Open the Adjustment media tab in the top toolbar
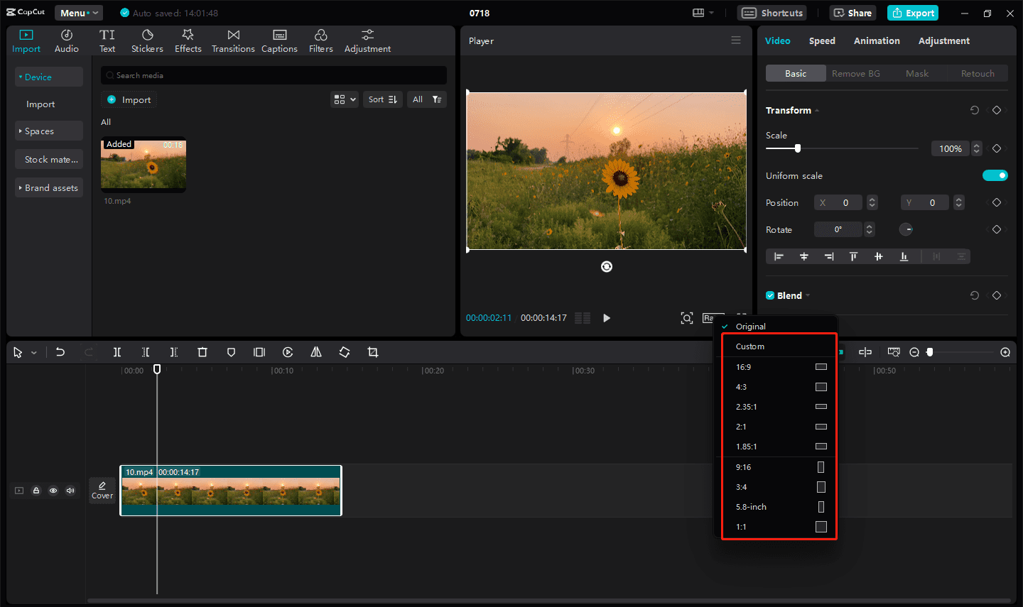Screen dimensions: 1023x607 (367, 41)
